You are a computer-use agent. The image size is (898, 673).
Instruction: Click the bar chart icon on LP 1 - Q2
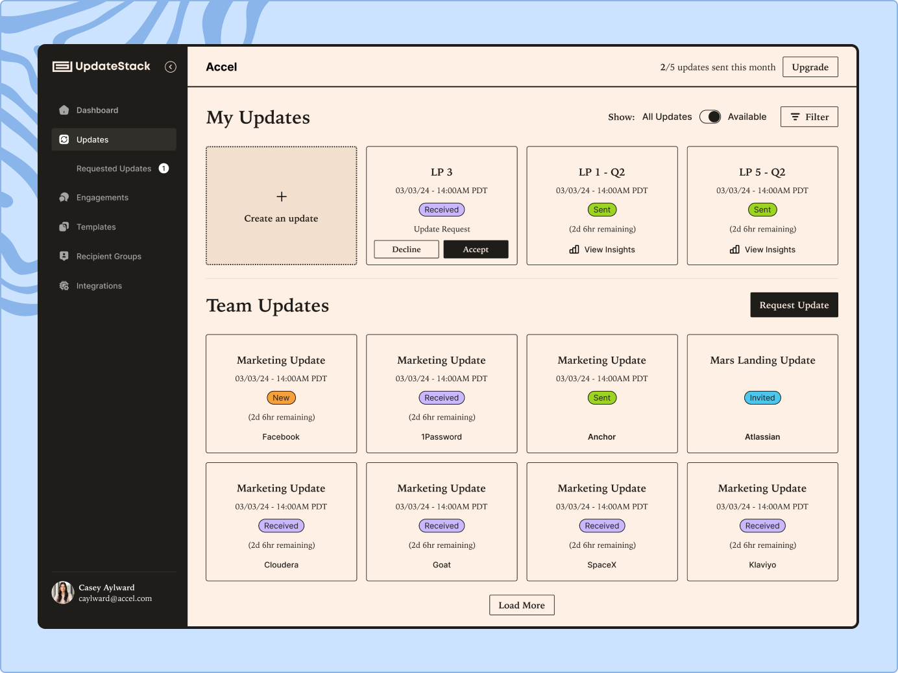574,250
